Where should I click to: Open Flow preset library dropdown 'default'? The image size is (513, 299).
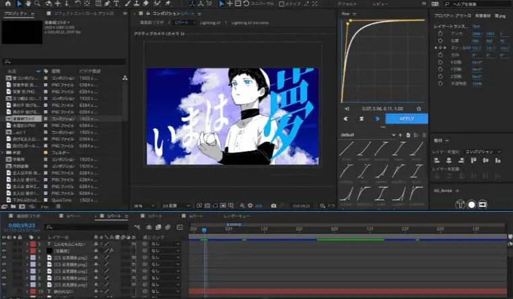tap(368, 135)
